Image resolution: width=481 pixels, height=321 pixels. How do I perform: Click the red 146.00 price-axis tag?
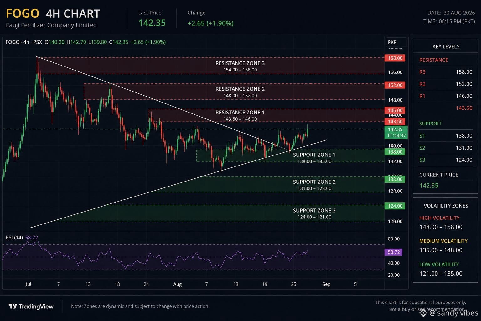pyautogui.click(x=395, y=110)
